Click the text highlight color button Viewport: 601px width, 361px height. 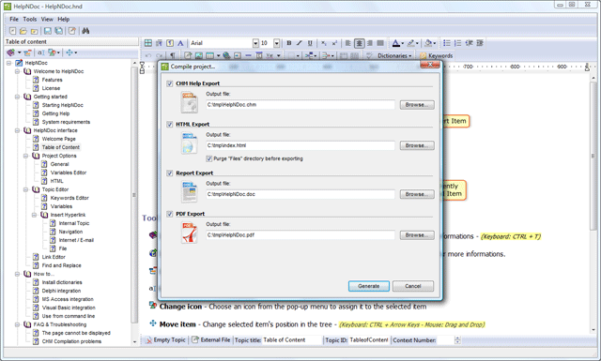click(x=411, y=43)
